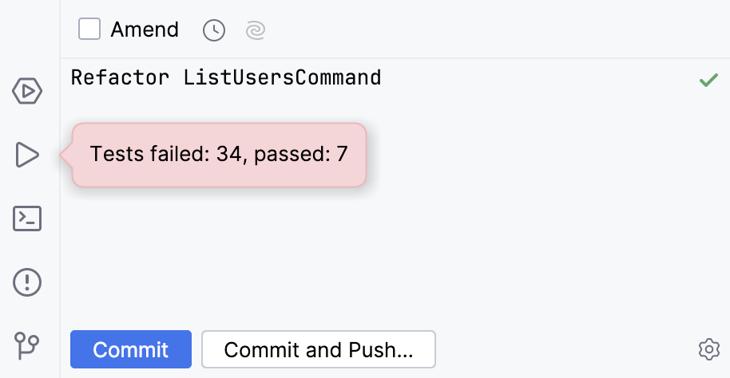Click the AI generate commit message swirl icon
This screenshot has height=378, width=730.
click(x=255, y=30)
